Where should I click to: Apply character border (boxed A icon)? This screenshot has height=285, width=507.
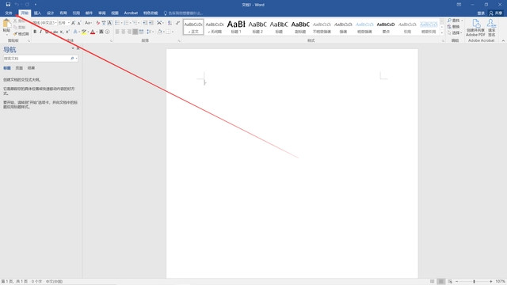pos(110,23)
